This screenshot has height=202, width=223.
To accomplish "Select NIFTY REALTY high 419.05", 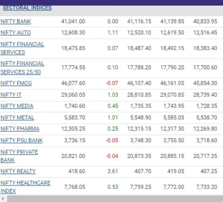I will point(176,171).
